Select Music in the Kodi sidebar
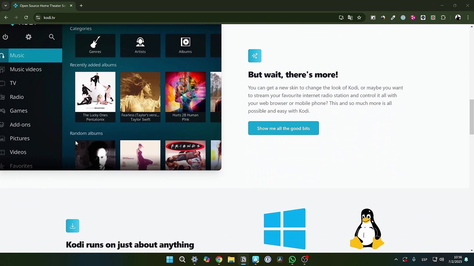 coord(17,55)
